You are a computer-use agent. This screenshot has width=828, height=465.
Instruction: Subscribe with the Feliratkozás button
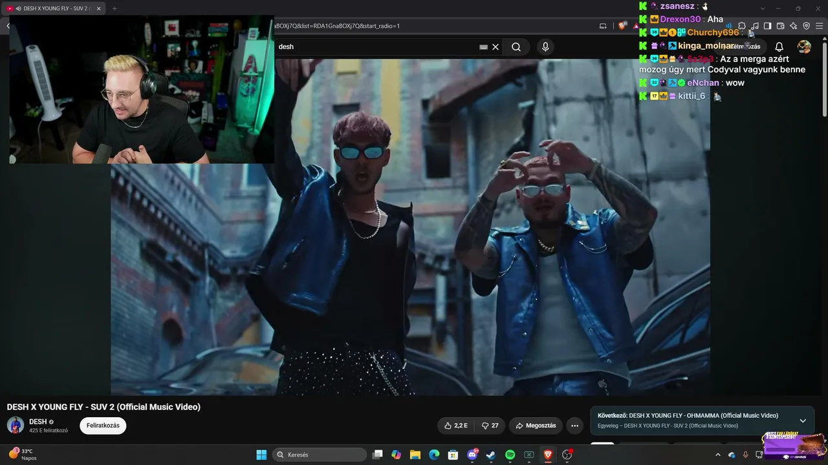(103, 426)
